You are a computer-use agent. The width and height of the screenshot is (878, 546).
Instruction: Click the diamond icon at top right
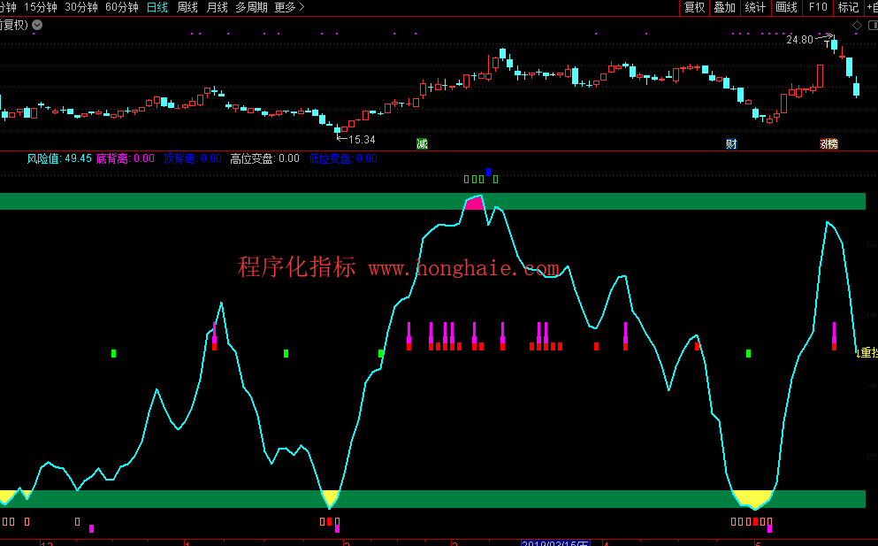pyautogui.click(x=856, y=25)
